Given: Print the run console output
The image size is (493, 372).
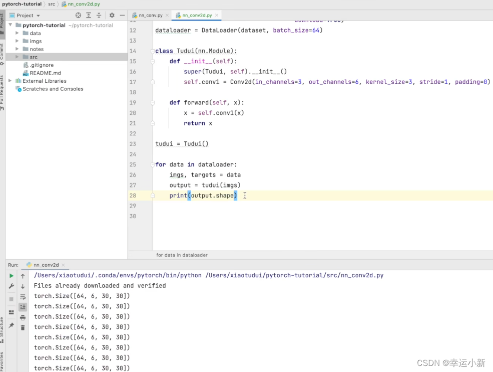Looking at the screenshot, I should [x=23, y=317].
